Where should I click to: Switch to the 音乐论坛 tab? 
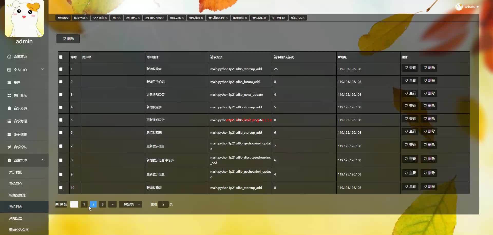coord(259,18)
